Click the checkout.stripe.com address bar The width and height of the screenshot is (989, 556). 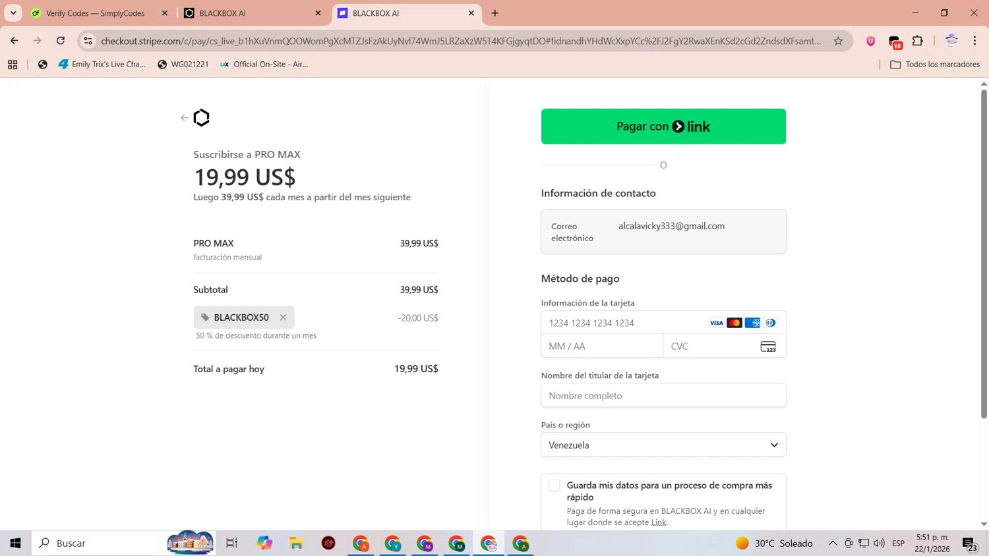coord(461,41)
